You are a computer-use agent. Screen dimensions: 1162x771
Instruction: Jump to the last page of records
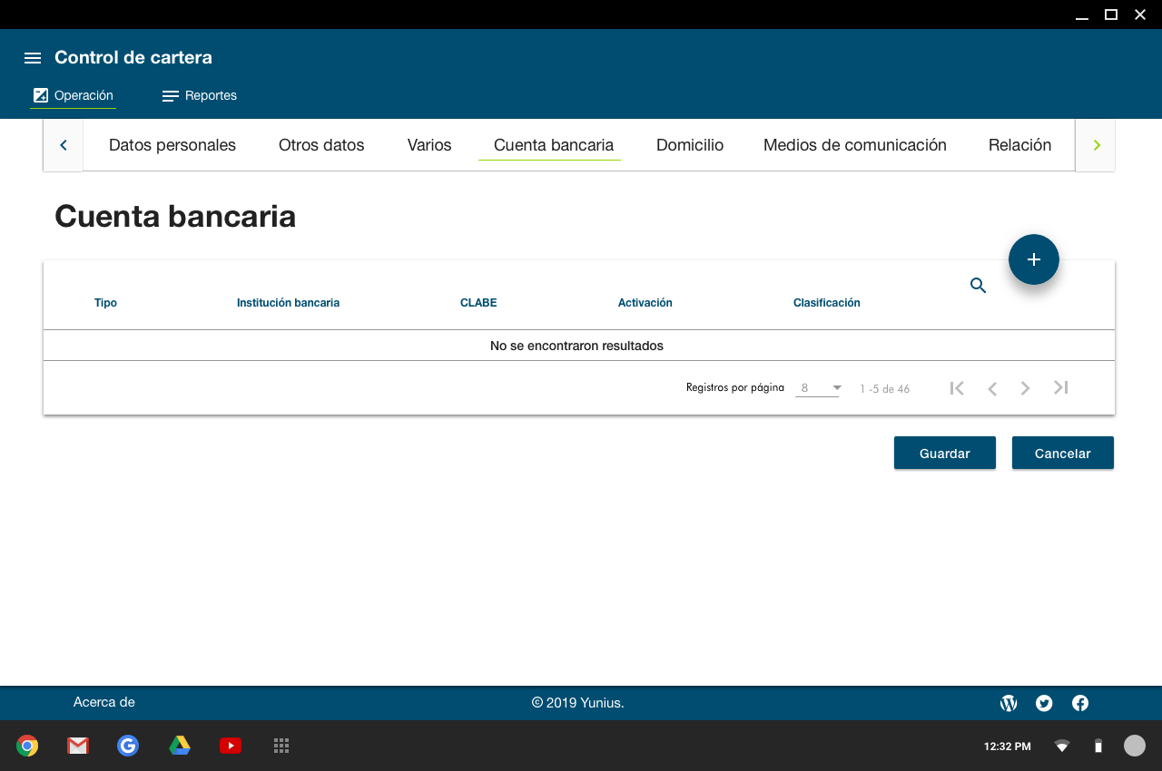click(1060, 388)
